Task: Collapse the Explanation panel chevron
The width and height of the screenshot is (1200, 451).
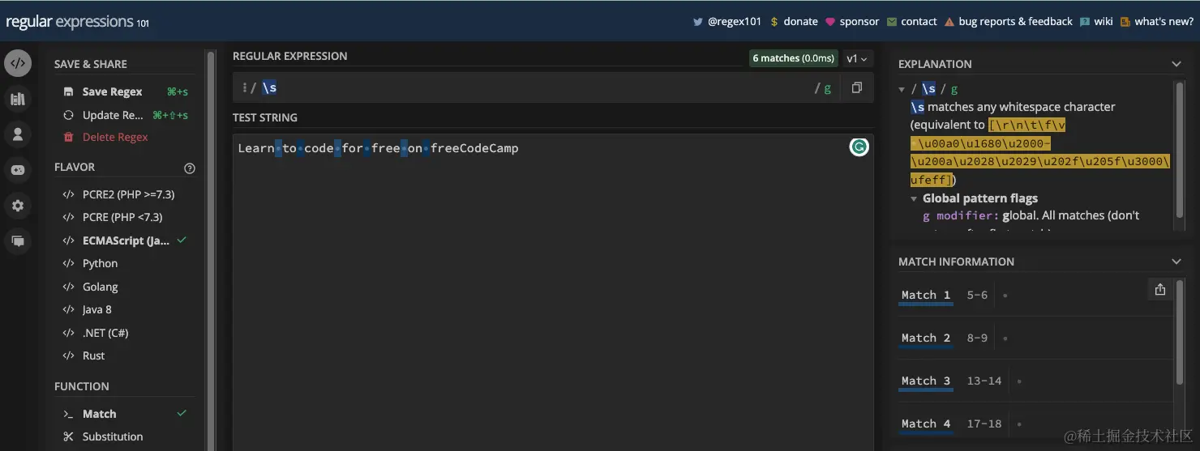Action: coord(1176,64)
